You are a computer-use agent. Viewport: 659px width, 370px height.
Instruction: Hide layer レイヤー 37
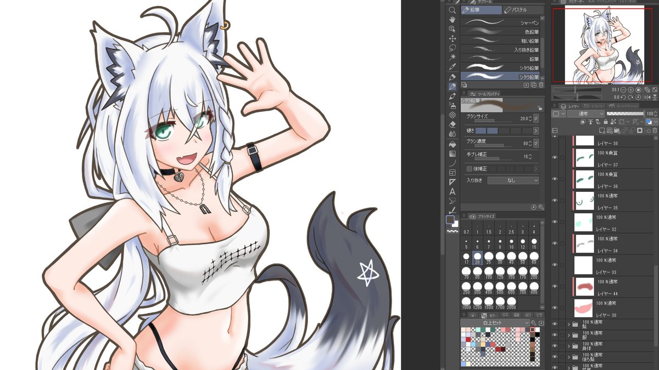tap(555, 157)
